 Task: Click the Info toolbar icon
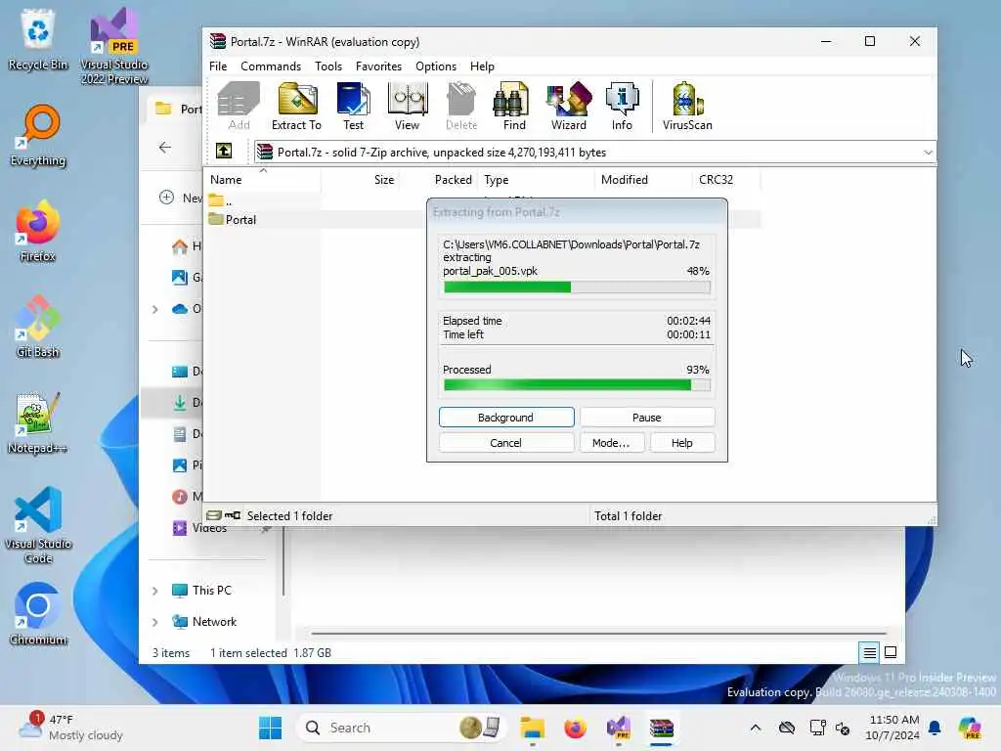(x=622, y=107)
